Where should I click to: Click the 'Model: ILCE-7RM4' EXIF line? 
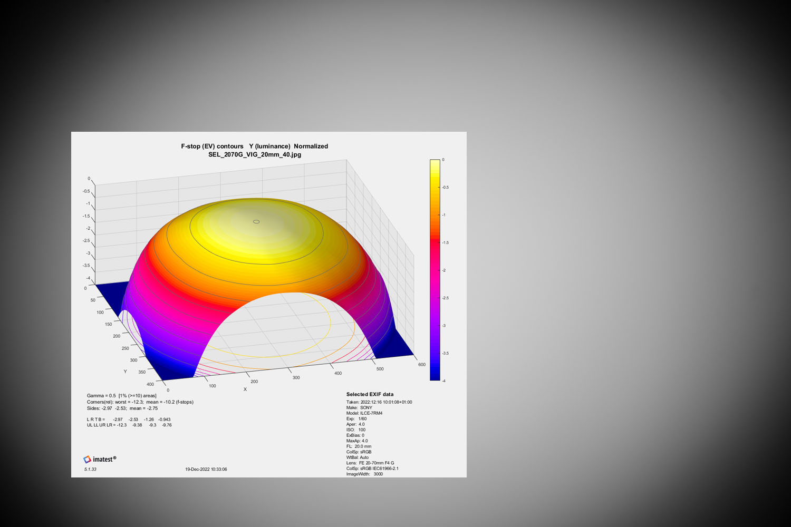pos(364,413)
